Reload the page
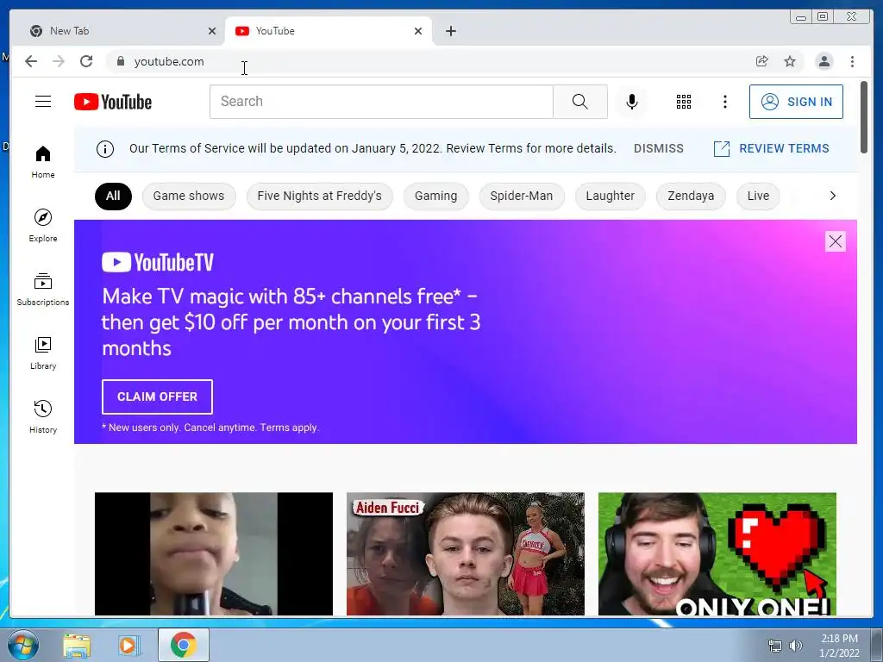This screenshot has height=662, width=883. point(86,61)
